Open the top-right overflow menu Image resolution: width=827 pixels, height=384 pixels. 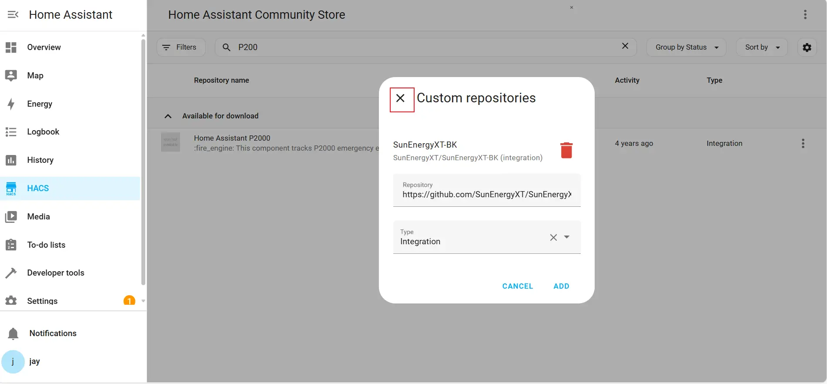[x=805, y=15]
